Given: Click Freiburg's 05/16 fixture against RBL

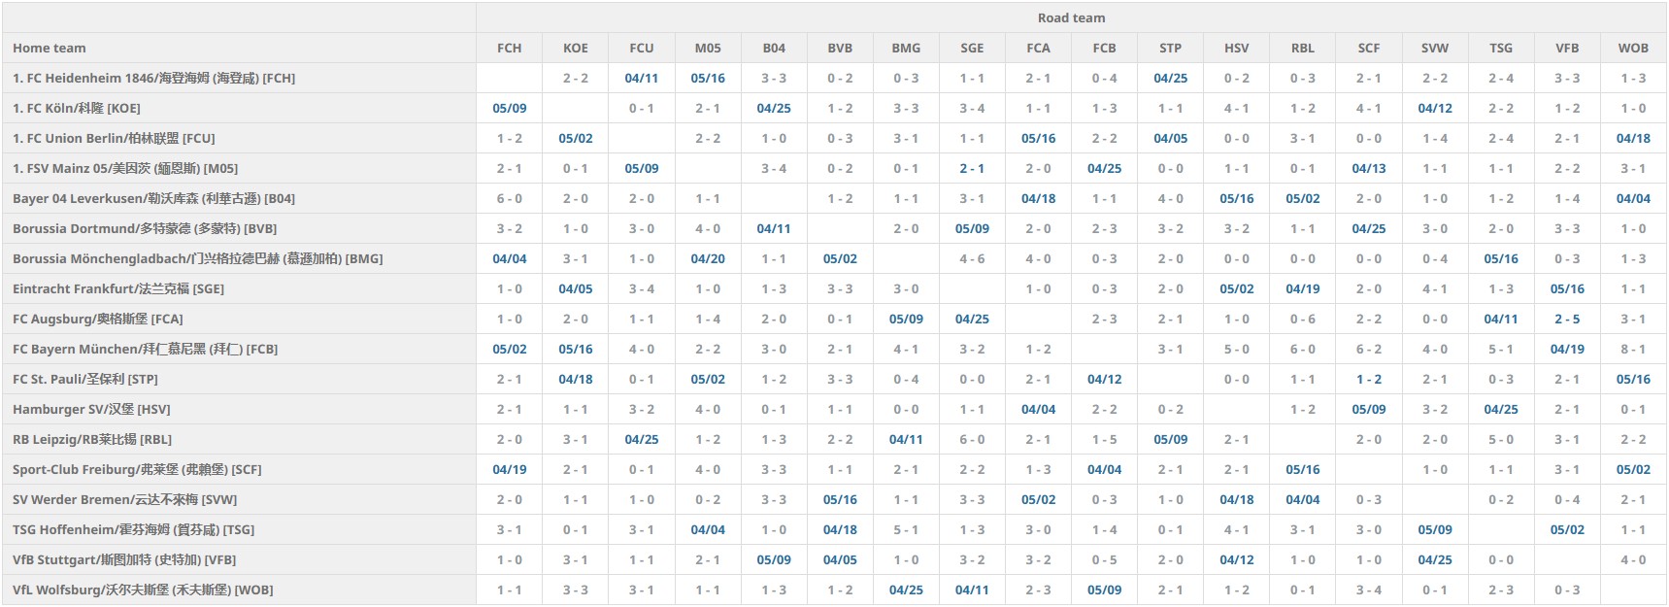Looking at the screenshot, I should tap(1302, 469).
